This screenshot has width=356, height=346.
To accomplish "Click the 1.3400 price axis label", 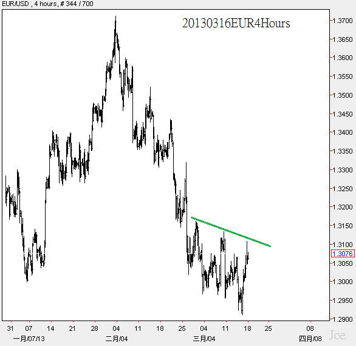I will (x=343, y=132).
